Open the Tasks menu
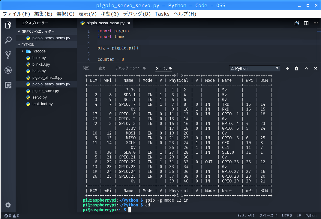The height and width of the screenshot is (219, 321). point(162,14)
